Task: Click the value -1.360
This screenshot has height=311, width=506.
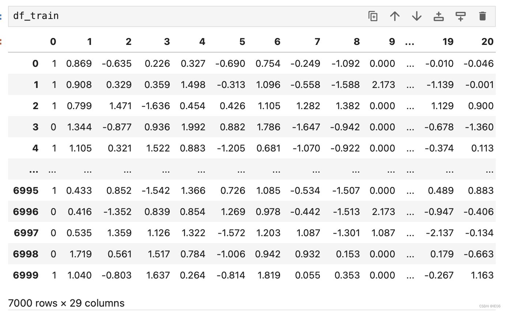Action: 479,127
